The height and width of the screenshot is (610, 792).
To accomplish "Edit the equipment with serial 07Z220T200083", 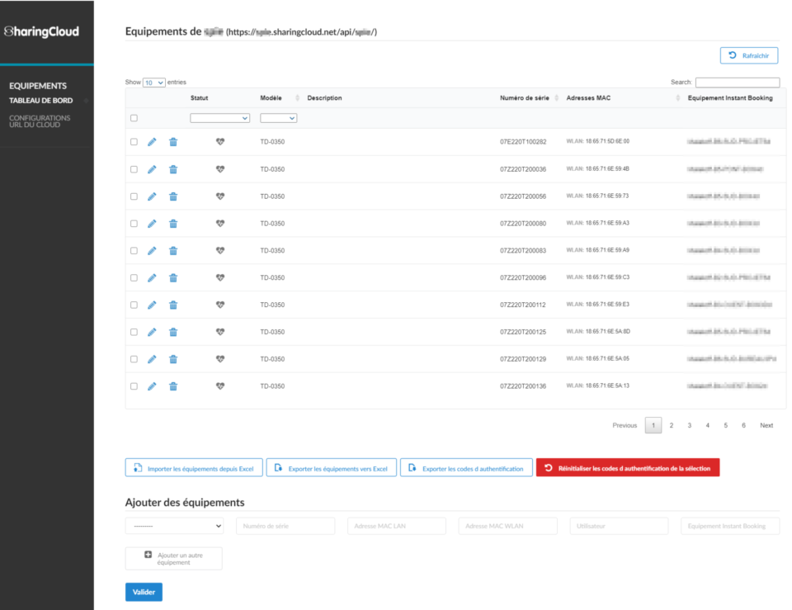I will 152,251.
